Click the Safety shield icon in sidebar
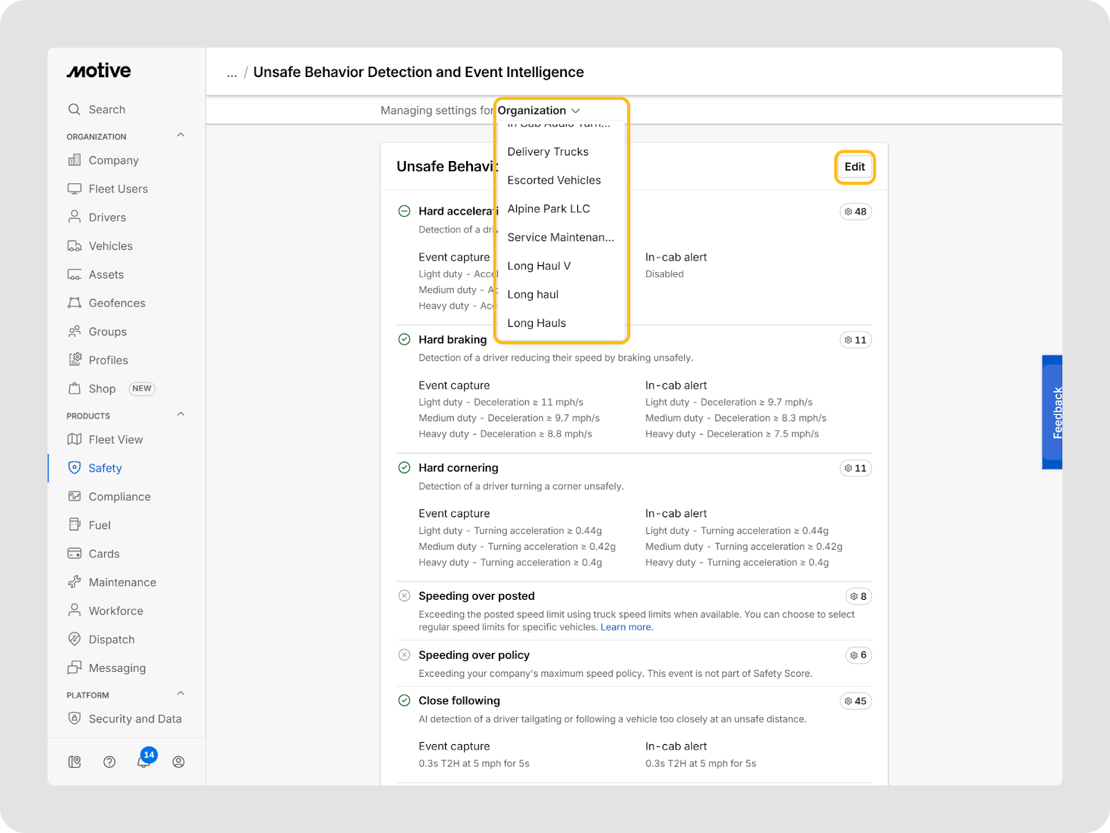 (x=74, y=468)
